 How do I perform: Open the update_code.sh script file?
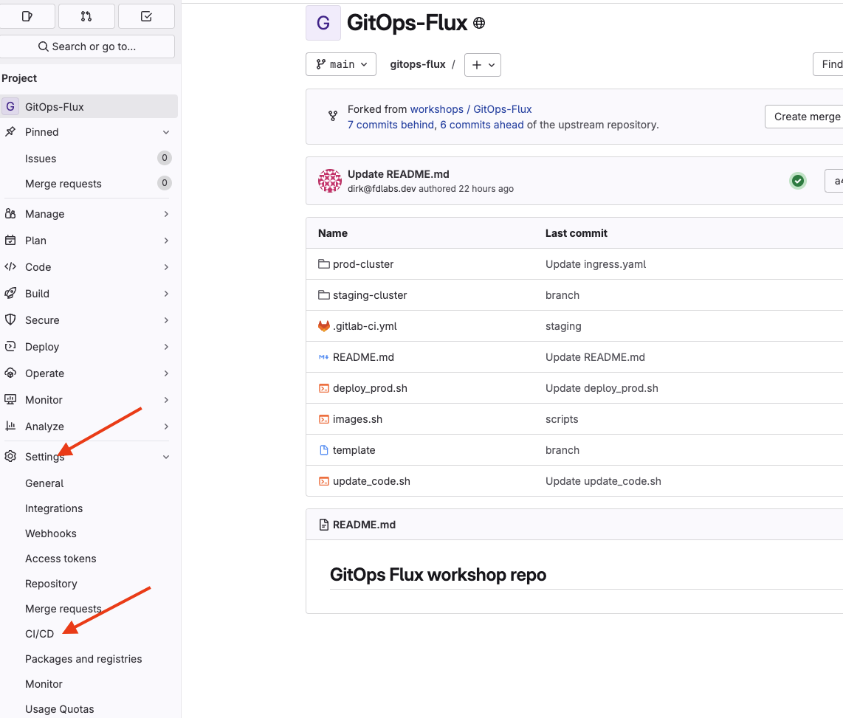click(371, 481)
